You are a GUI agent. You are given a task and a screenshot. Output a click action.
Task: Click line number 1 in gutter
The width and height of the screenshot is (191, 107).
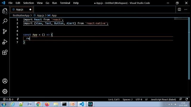(17, 20)
